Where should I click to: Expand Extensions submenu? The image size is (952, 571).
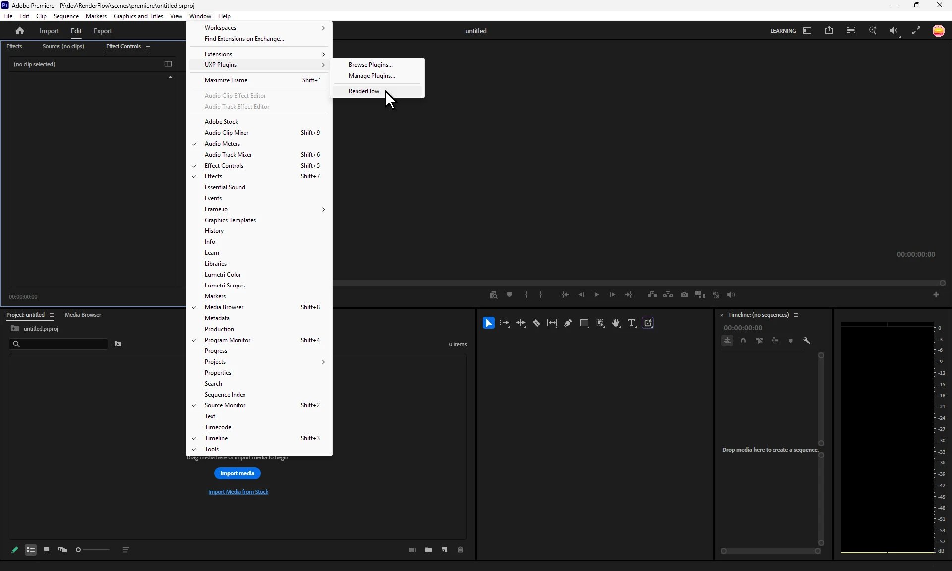click(259, 54)
